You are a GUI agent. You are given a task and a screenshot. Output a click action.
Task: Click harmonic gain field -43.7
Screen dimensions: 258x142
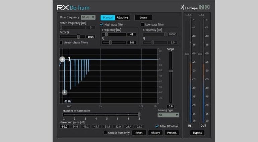tap(96, 127)
